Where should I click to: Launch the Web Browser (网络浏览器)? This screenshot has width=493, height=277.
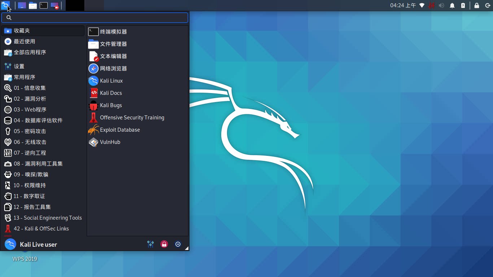tap(113, 69)
